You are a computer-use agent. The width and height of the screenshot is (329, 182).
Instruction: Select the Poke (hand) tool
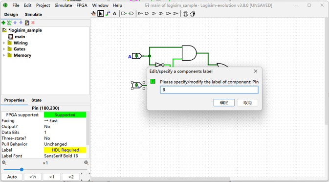click(93, 14)
